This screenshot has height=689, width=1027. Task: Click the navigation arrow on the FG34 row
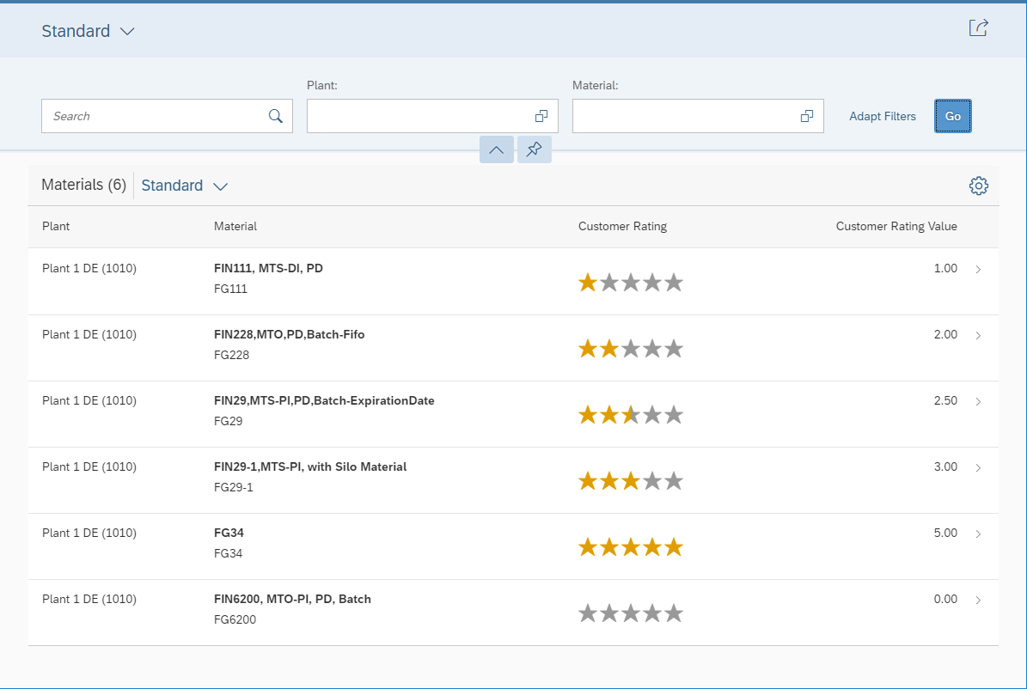pos(978,533)
